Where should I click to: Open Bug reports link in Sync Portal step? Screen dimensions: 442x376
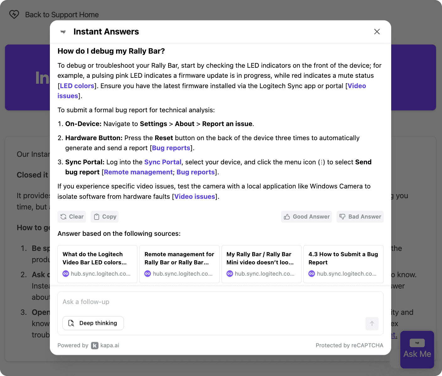coord(196,172)
